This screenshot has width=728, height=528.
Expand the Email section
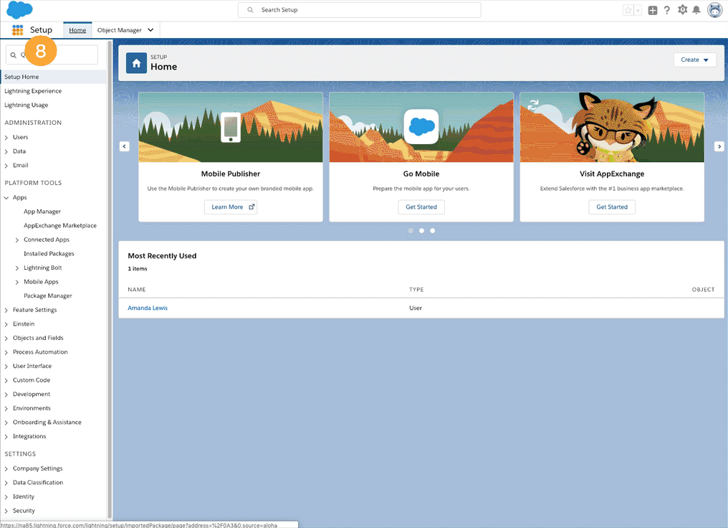pos(6,166)
